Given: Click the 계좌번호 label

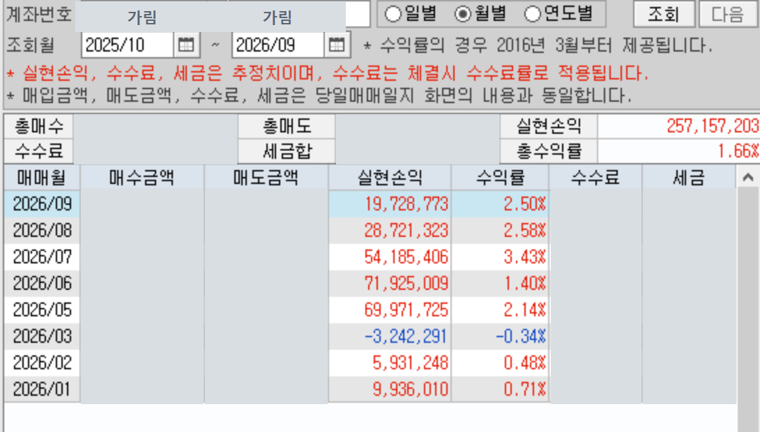Looking at the screenshot, I should tap(39, 14).
